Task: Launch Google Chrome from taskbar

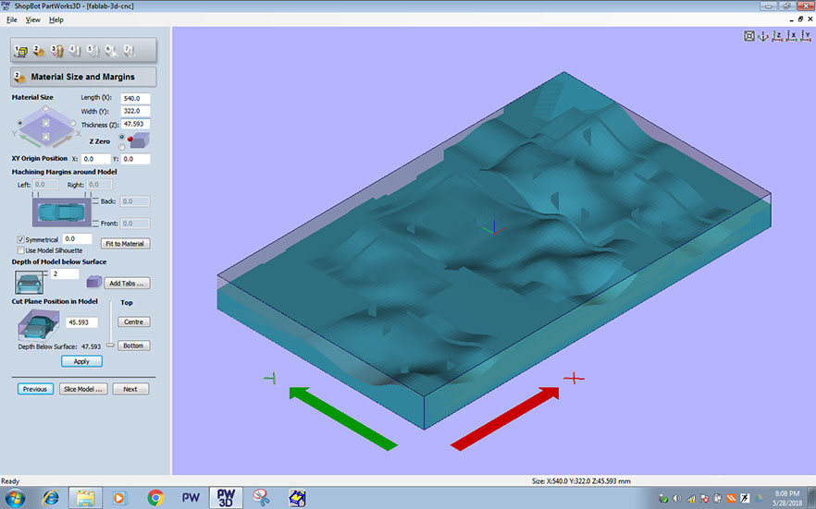Action: click(155, 498)
